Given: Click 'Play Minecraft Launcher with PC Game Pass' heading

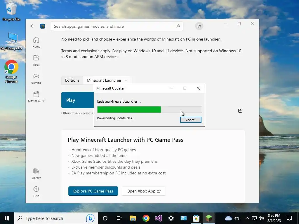Looking at the screenshot, I should pos(126,140).
